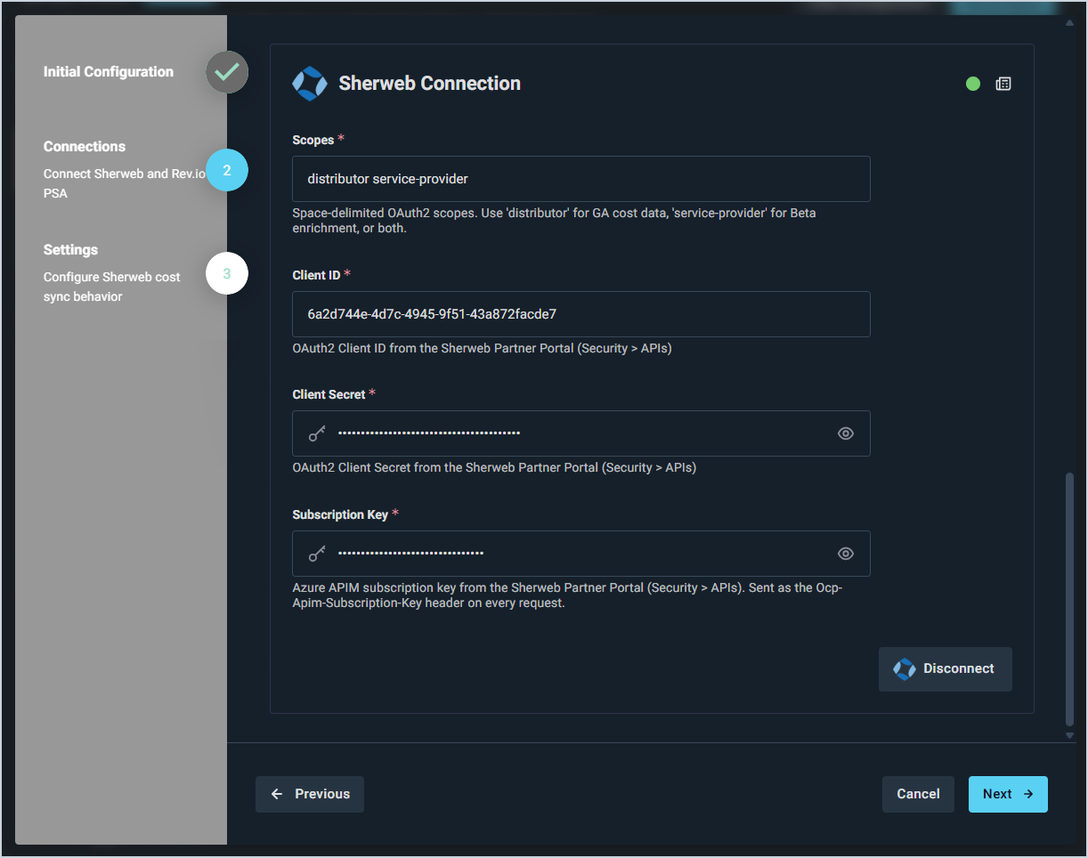Click the Subscription Key label
Image resolution: width=1088 pixels, height=858 pixels.
pyautogui.click(x=340, y=515)
